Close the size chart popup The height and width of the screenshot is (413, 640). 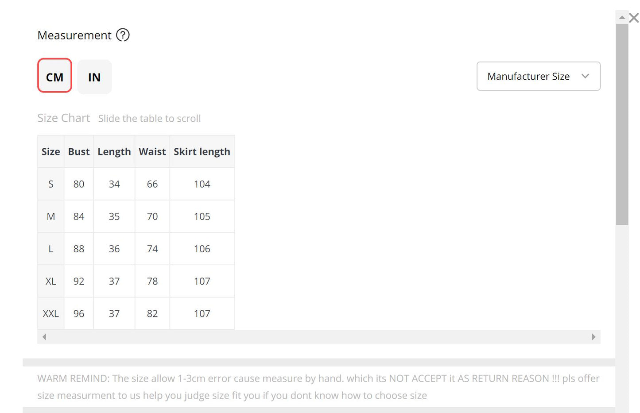[x=634, y=18]
